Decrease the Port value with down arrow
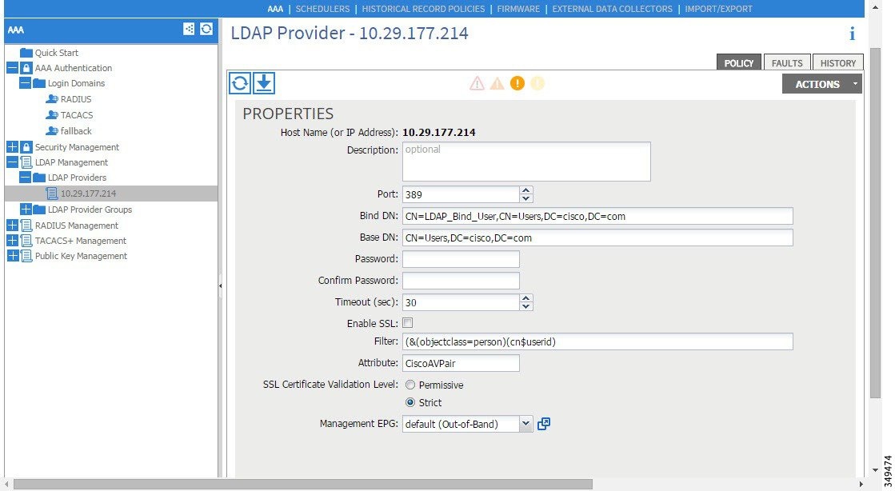895x491 pixels. click(526, 198)
